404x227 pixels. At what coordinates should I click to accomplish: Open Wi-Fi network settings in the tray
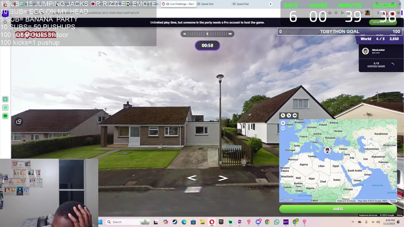click(x=373, y=222)
